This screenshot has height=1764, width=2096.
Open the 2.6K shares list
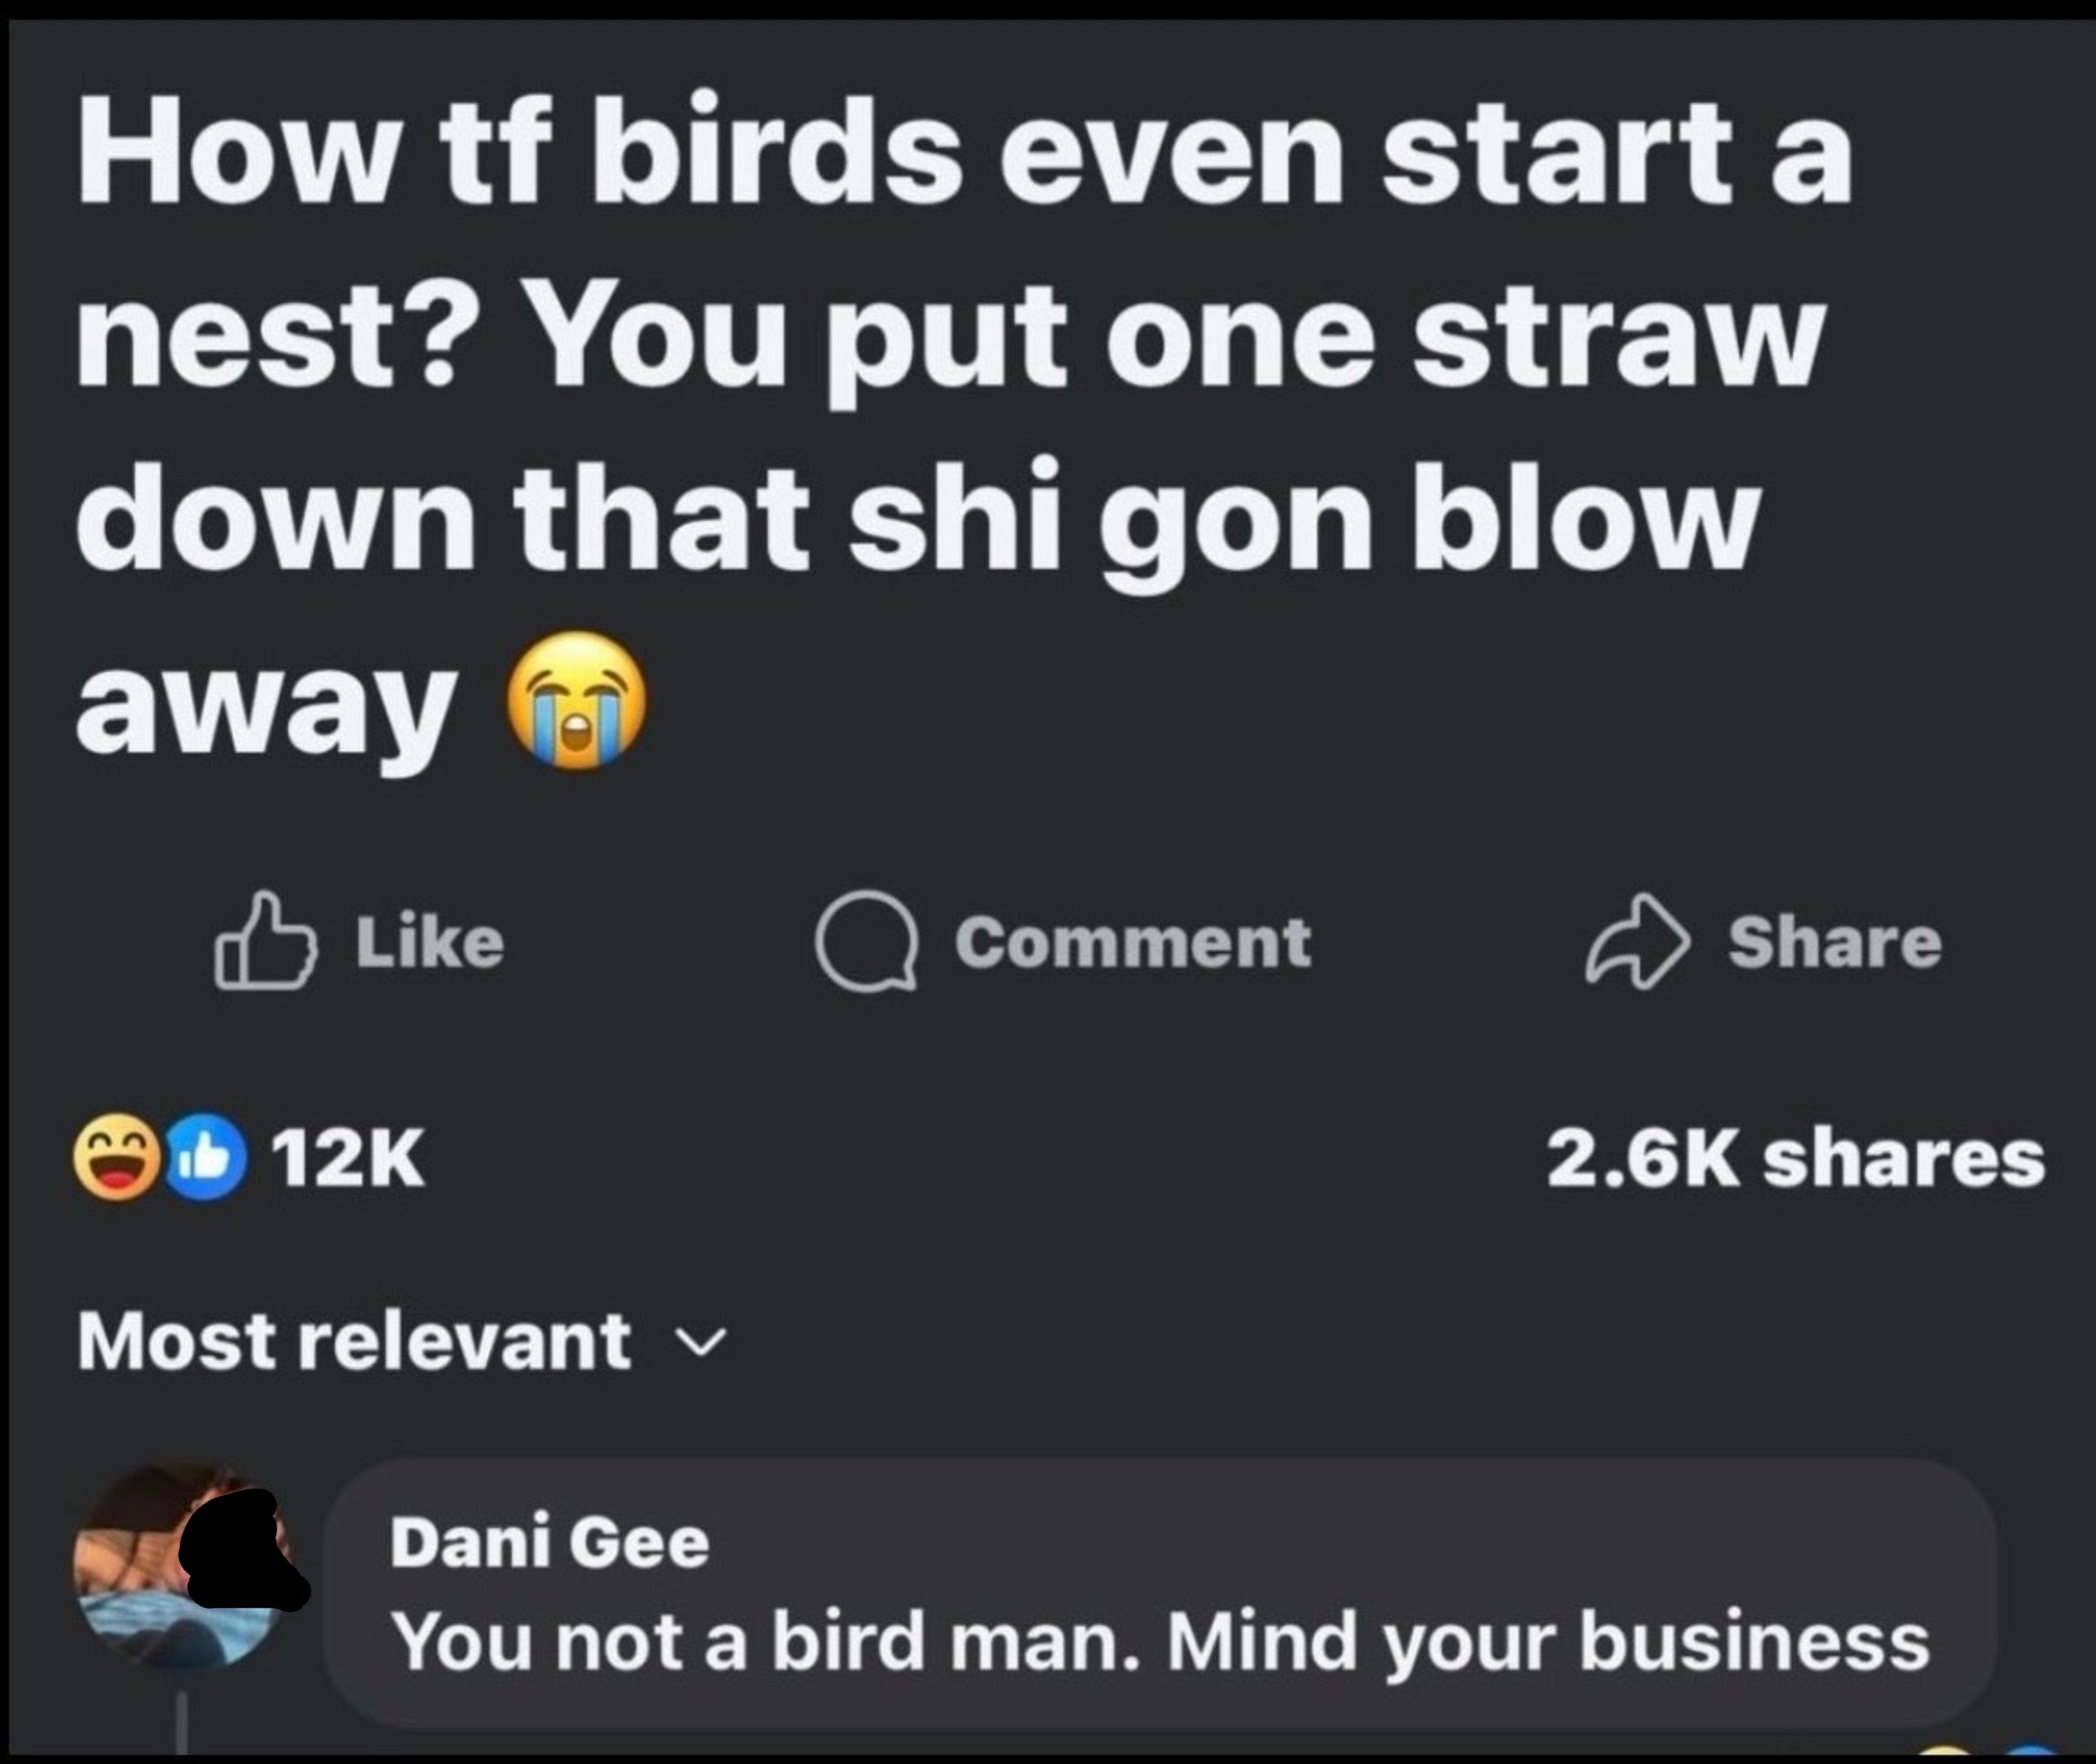pos(1796,1160)
